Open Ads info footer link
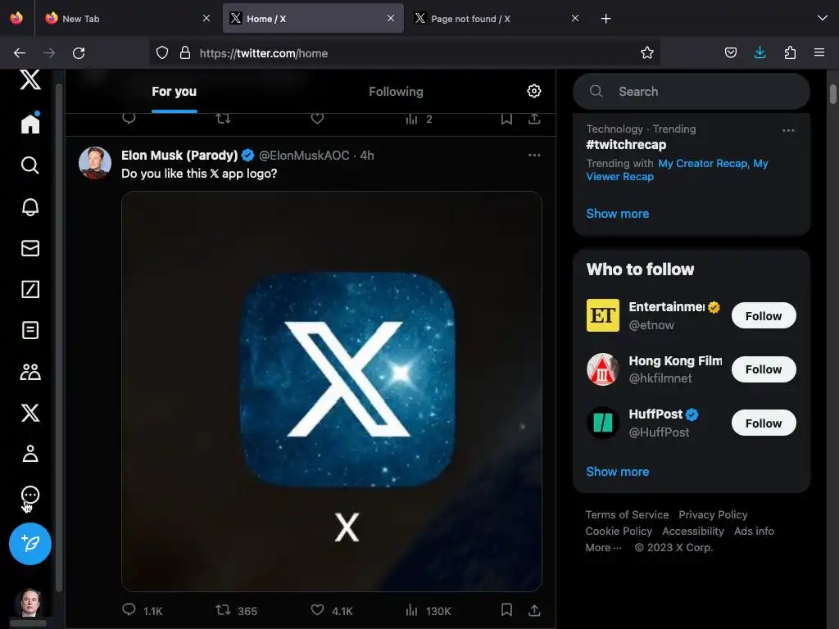The height and width of the screenshot is (629, 839). click(x=754, y=531)
